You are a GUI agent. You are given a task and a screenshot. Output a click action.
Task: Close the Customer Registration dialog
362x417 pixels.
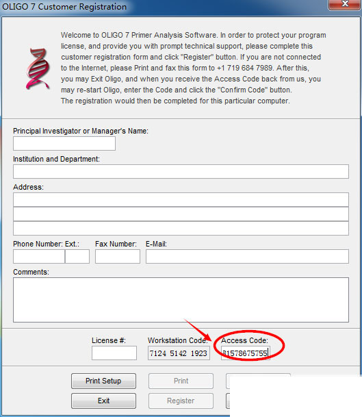pyautogui.click(x=345, y=4)
